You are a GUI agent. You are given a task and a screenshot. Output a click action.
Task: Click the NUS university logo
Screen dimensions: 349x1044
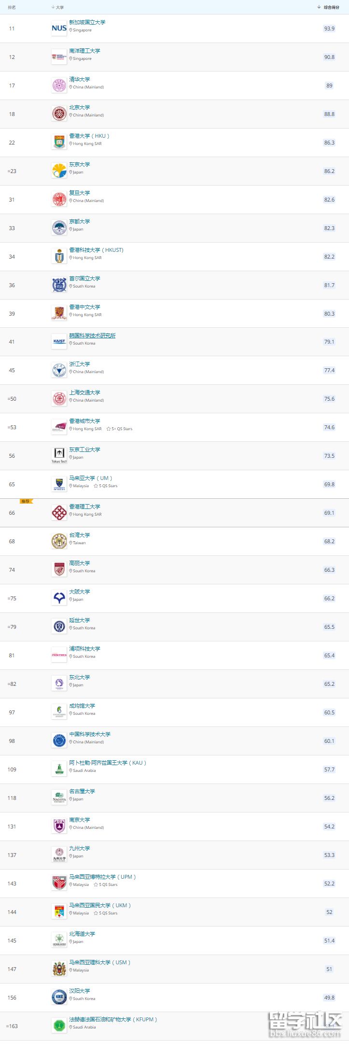tap(59, 29)
